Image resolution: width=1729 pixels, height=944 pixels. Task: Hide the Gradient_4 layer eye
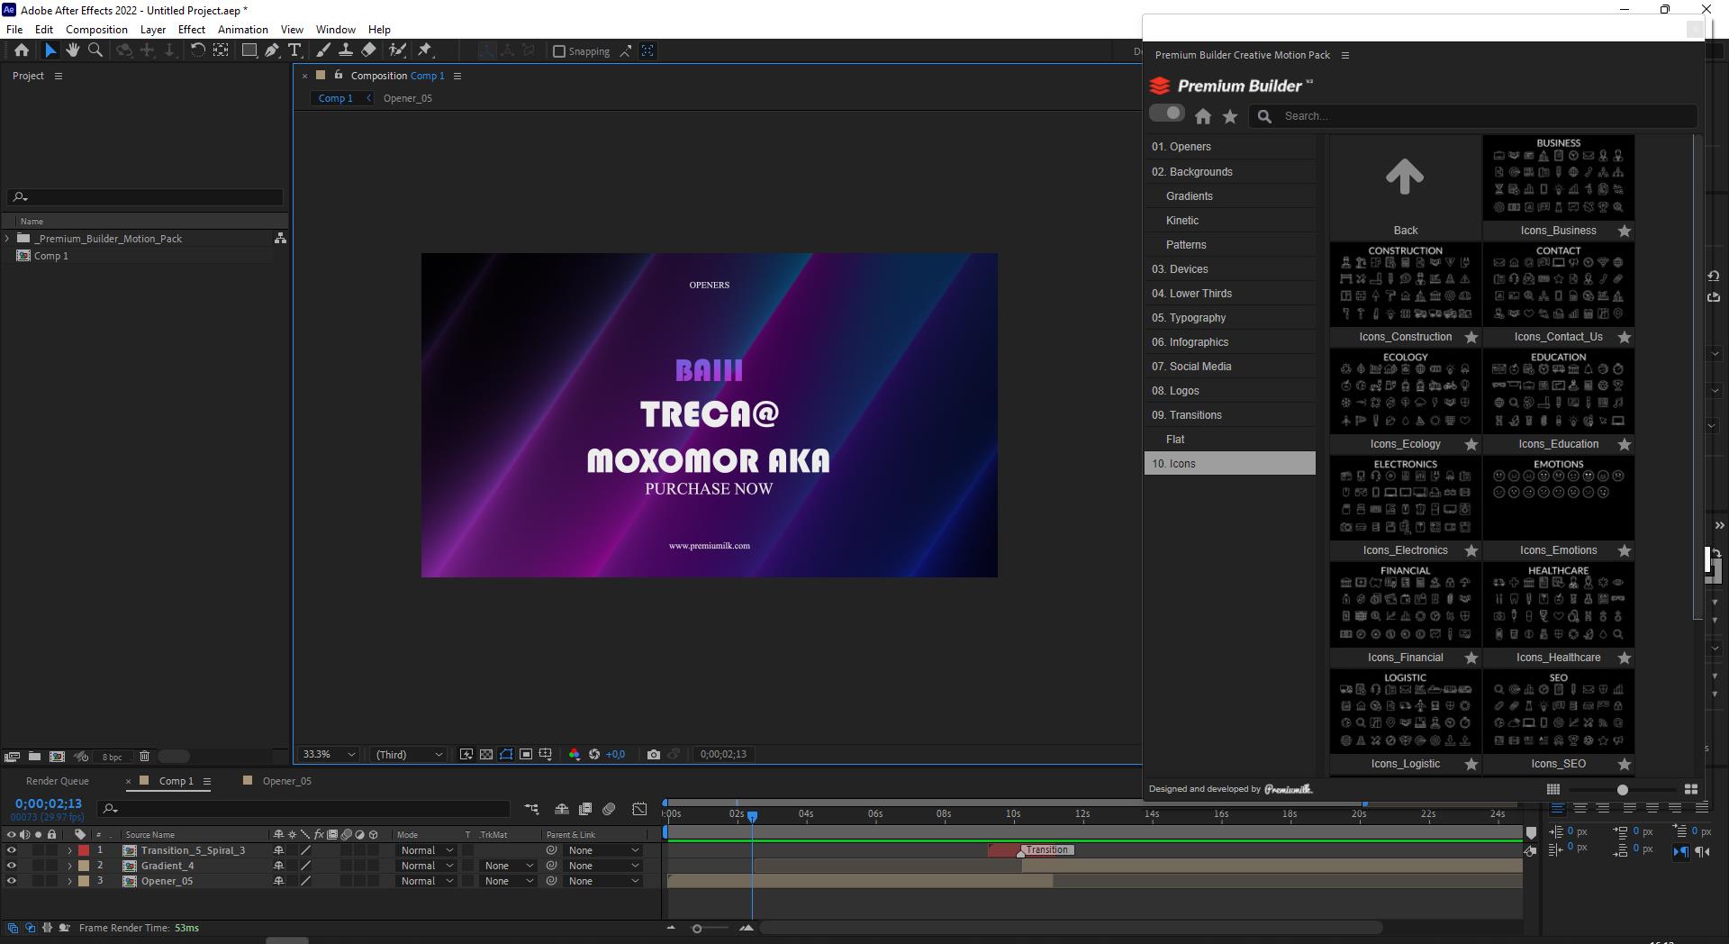point(11,866)
